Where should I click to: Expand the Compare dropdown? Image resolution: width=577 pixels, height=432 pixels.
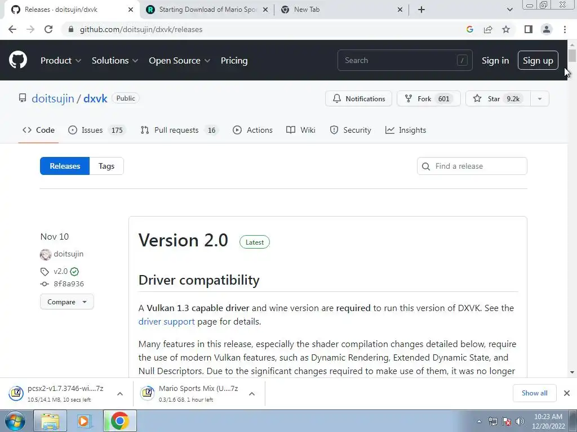(x=67, y=301)
